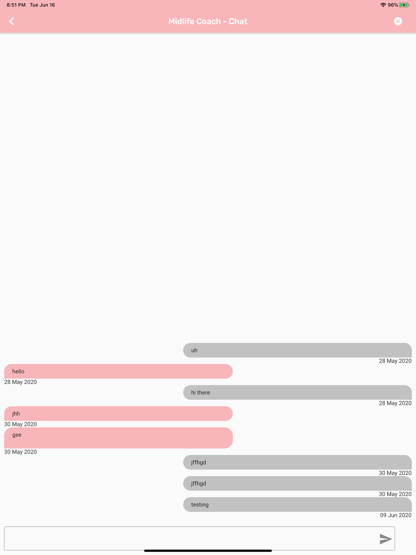Tap the "09 Jun 2020" date stamp
This screenshot has width=416, height=555.
(396, 515)
